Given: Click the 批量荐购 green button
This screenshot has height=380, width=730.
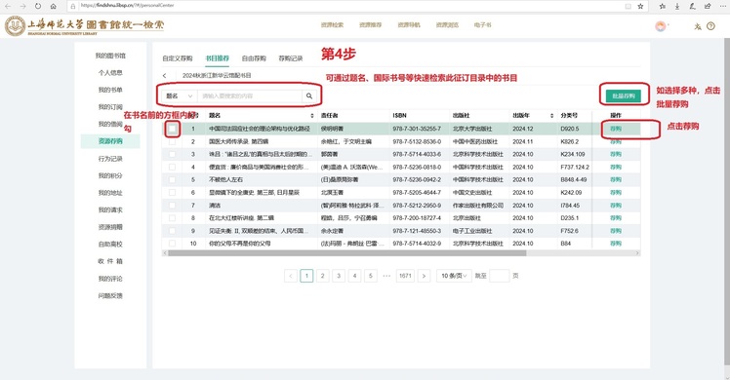Looking at the screenshot, I should click(624, 95).
